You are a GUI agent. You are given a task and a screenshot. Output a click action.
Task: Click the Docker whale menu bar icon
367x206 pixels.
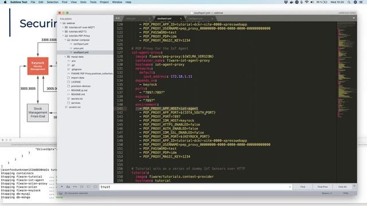point(291,2)
